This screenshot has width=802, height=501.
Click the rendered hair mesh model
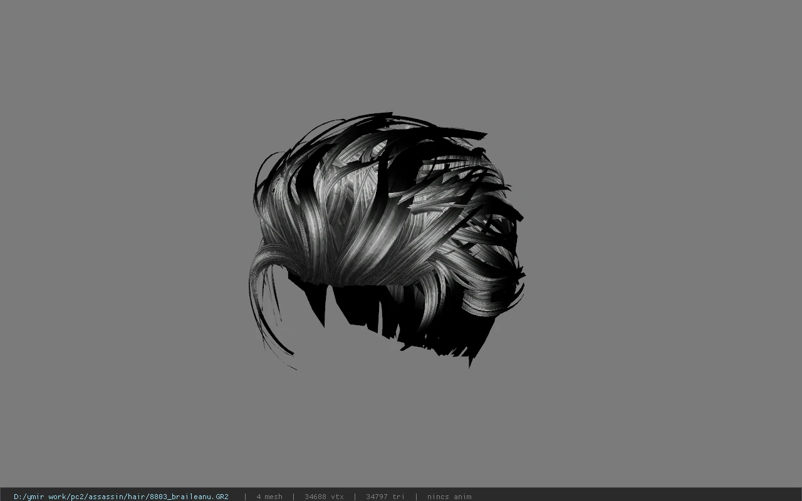[387, 241]
